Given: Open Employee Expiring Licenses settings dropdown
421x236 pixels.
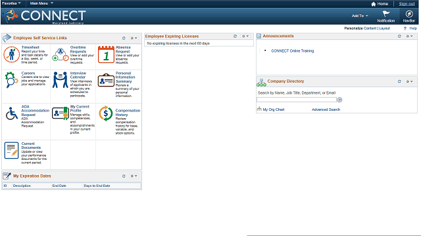Looking at the screenshot, I should pyautogui.click(x=245, y=36).
